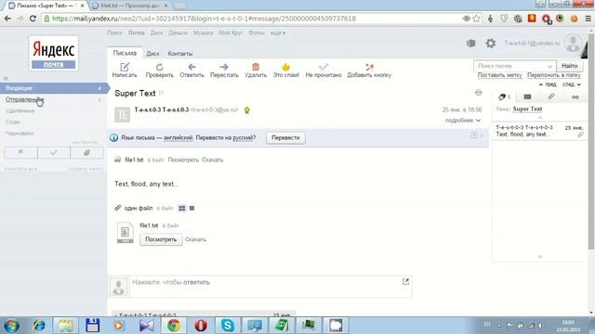Toggle the flag beside Super Text subject
The height and width of the screenshot is (334, 595).
coord(161,93)
